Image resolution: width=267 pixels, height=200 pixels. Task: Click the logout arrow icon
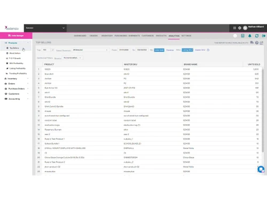pyautogui.click(x=264, y=36)
